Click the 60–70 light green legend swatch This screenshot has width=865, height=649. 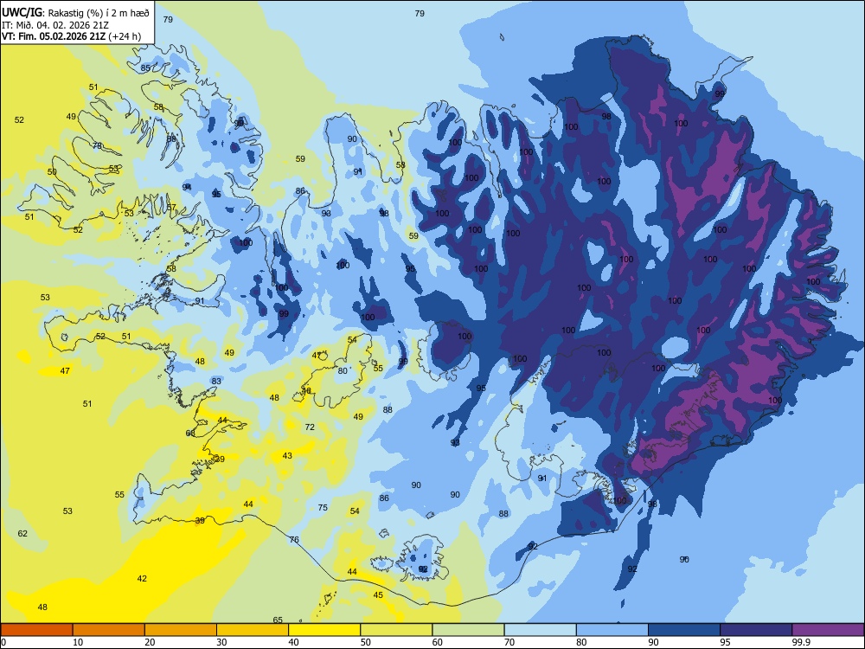tap(468, 630)
